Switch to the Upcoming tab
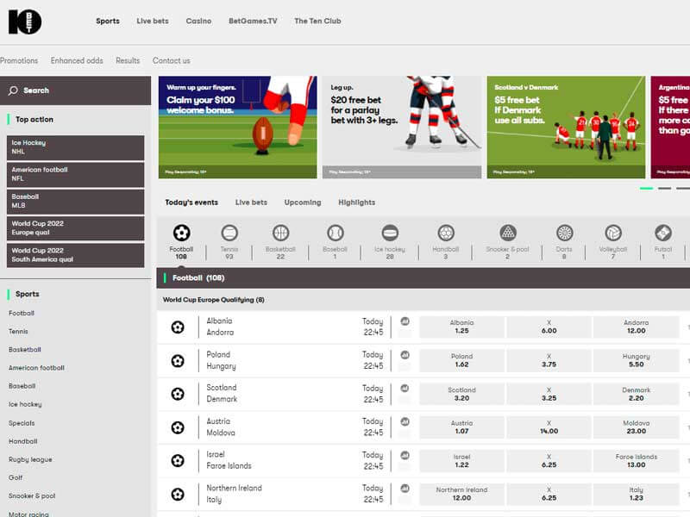The image size is (690, 517). tap(303, 202)
